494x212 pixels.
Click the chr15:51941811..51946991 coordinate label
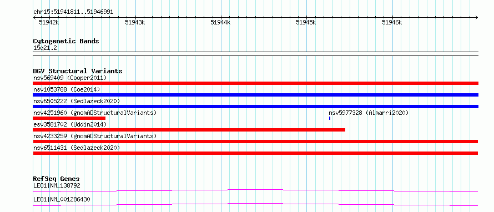(x=73, y=12)
